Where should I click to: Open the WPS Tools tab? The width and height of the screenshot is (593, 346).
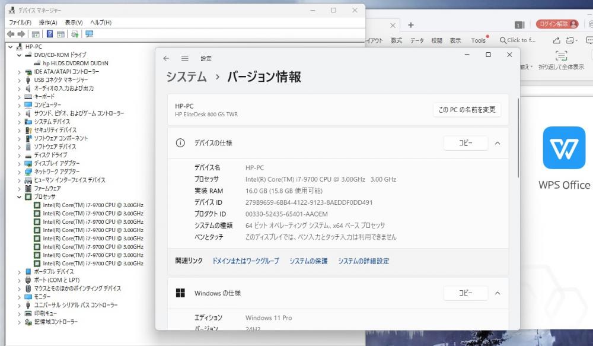point(479,40)
